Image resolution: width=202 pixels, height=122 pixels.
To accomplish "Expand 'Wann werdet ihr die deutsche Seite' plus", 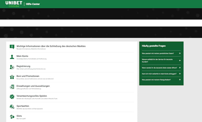I will (180, 68).
